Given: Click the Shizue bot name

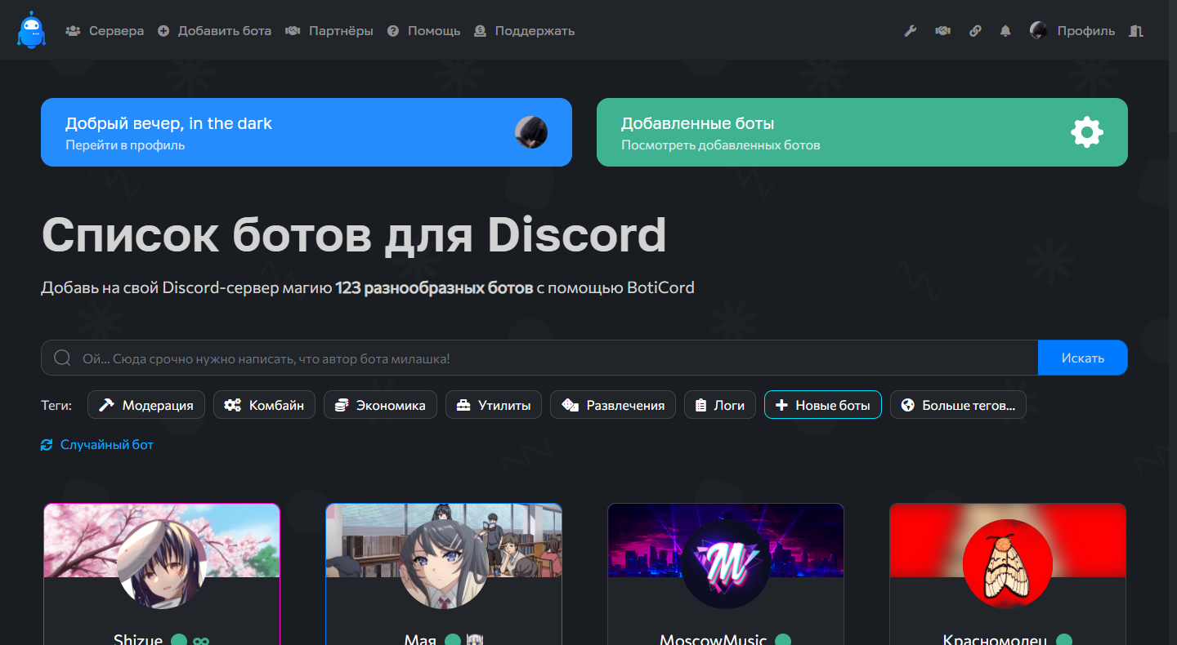Looking at the screenshot, I should (138, 639).
